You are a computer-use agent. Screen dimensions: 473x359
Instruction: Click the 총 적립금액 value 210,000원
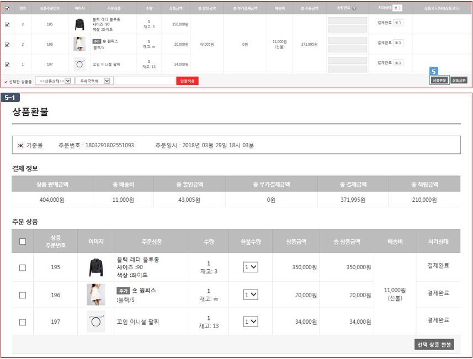click(424, 200)
